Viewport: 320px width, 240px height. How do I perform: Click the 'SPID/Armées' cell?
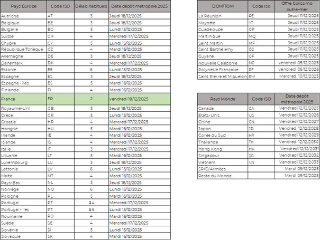click(x=223, y=169)
